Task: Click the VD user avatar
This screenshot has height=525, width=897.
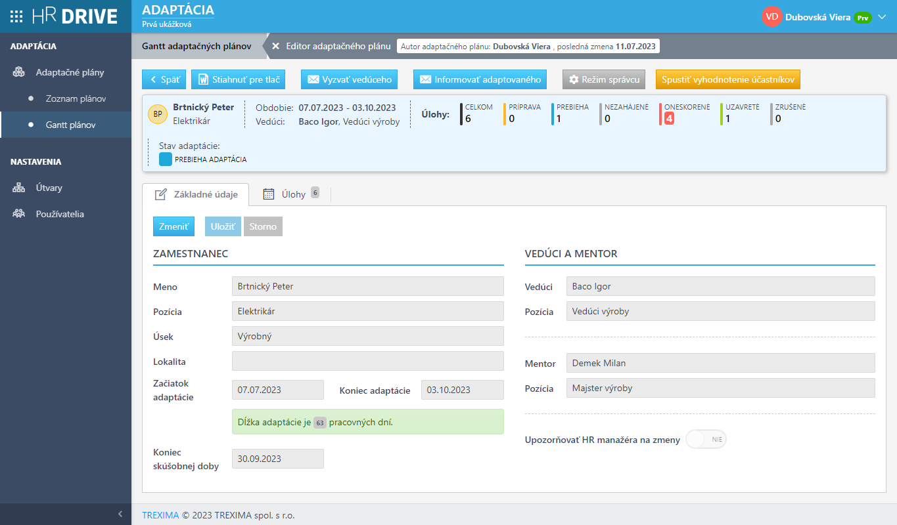Action: [771, 17]
